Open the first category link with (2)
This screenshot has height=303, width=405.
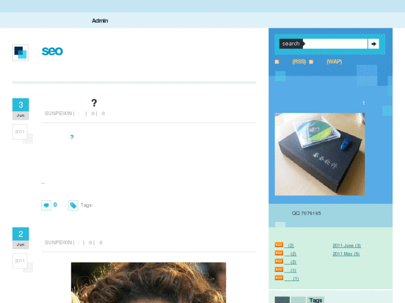(289, 246)
